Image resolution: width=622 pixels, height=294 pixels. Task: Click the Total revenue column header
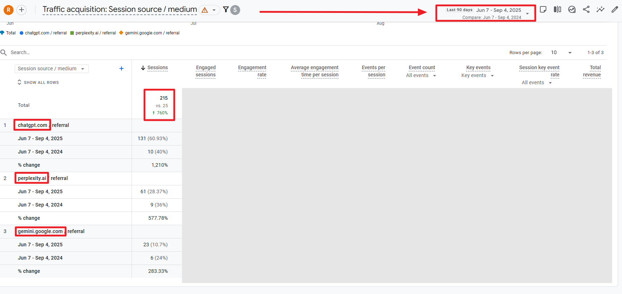[x=592, y=71]
